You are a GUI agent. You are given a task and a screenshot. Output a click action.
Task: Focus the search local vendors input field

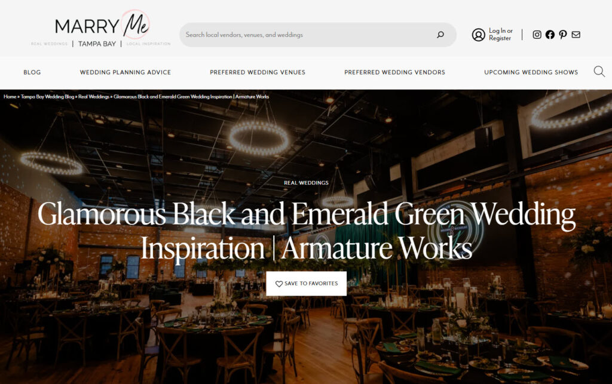tap(308, 35)
